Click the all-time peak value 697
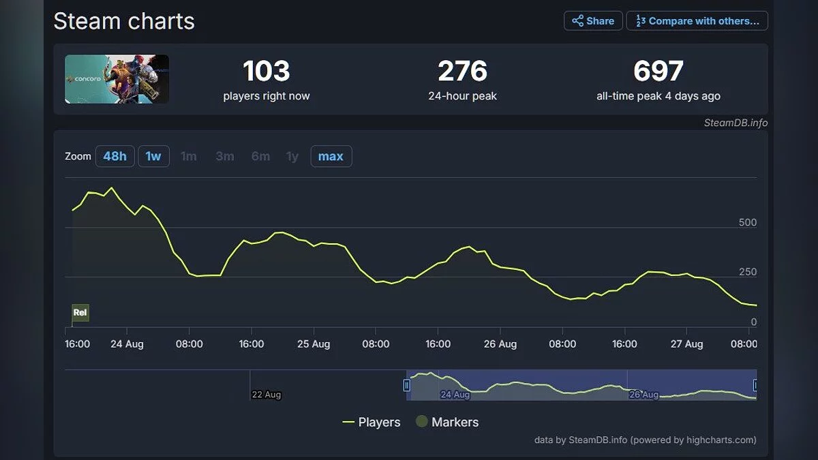Viewport: 818px width, 460px height. (658, 72)
